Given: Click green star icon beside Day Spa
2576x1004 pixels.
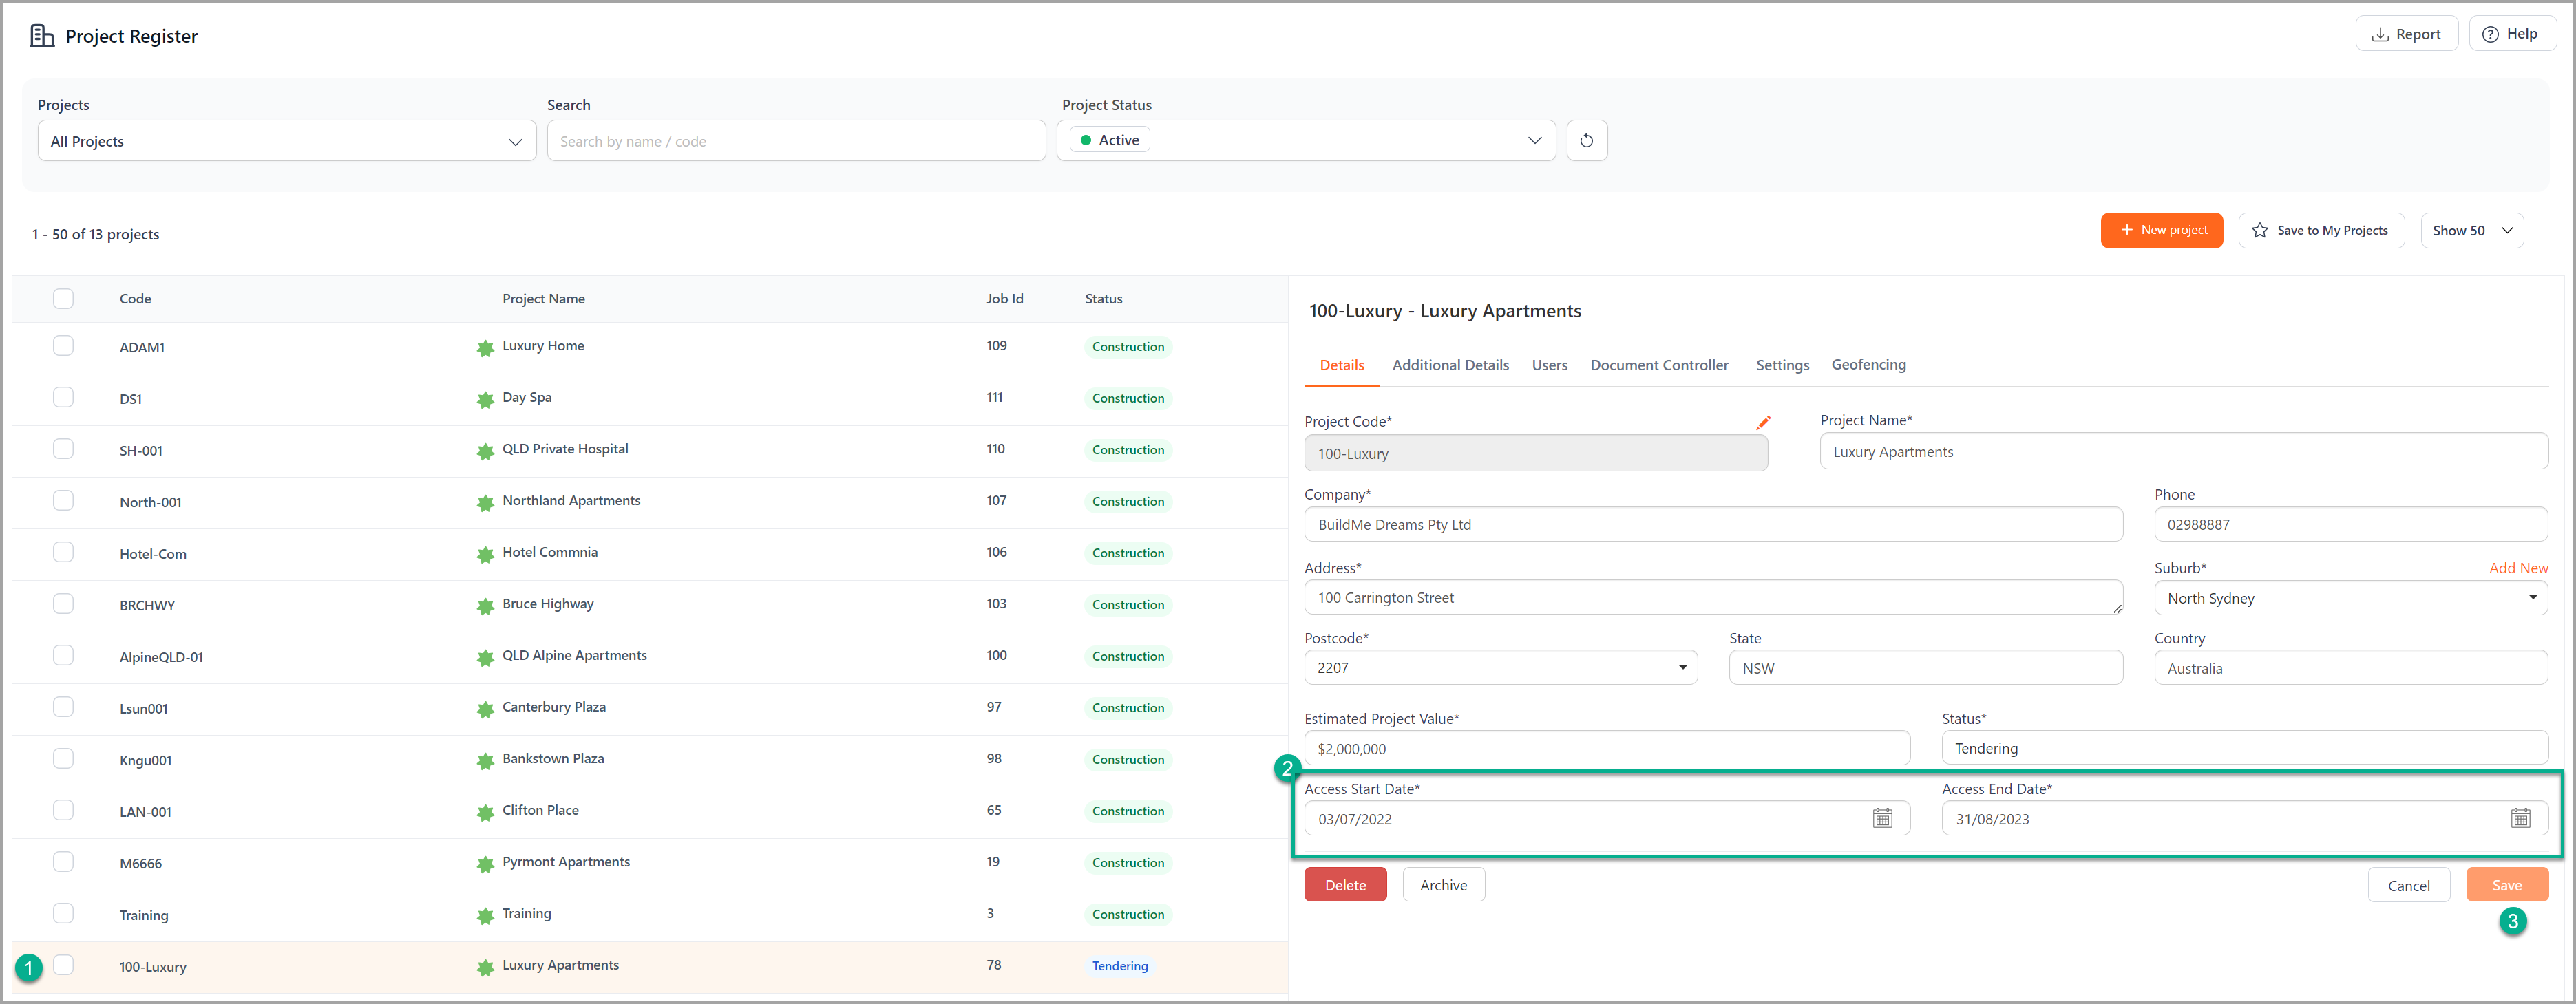Looking at the screenshot, I should point(485,400).
